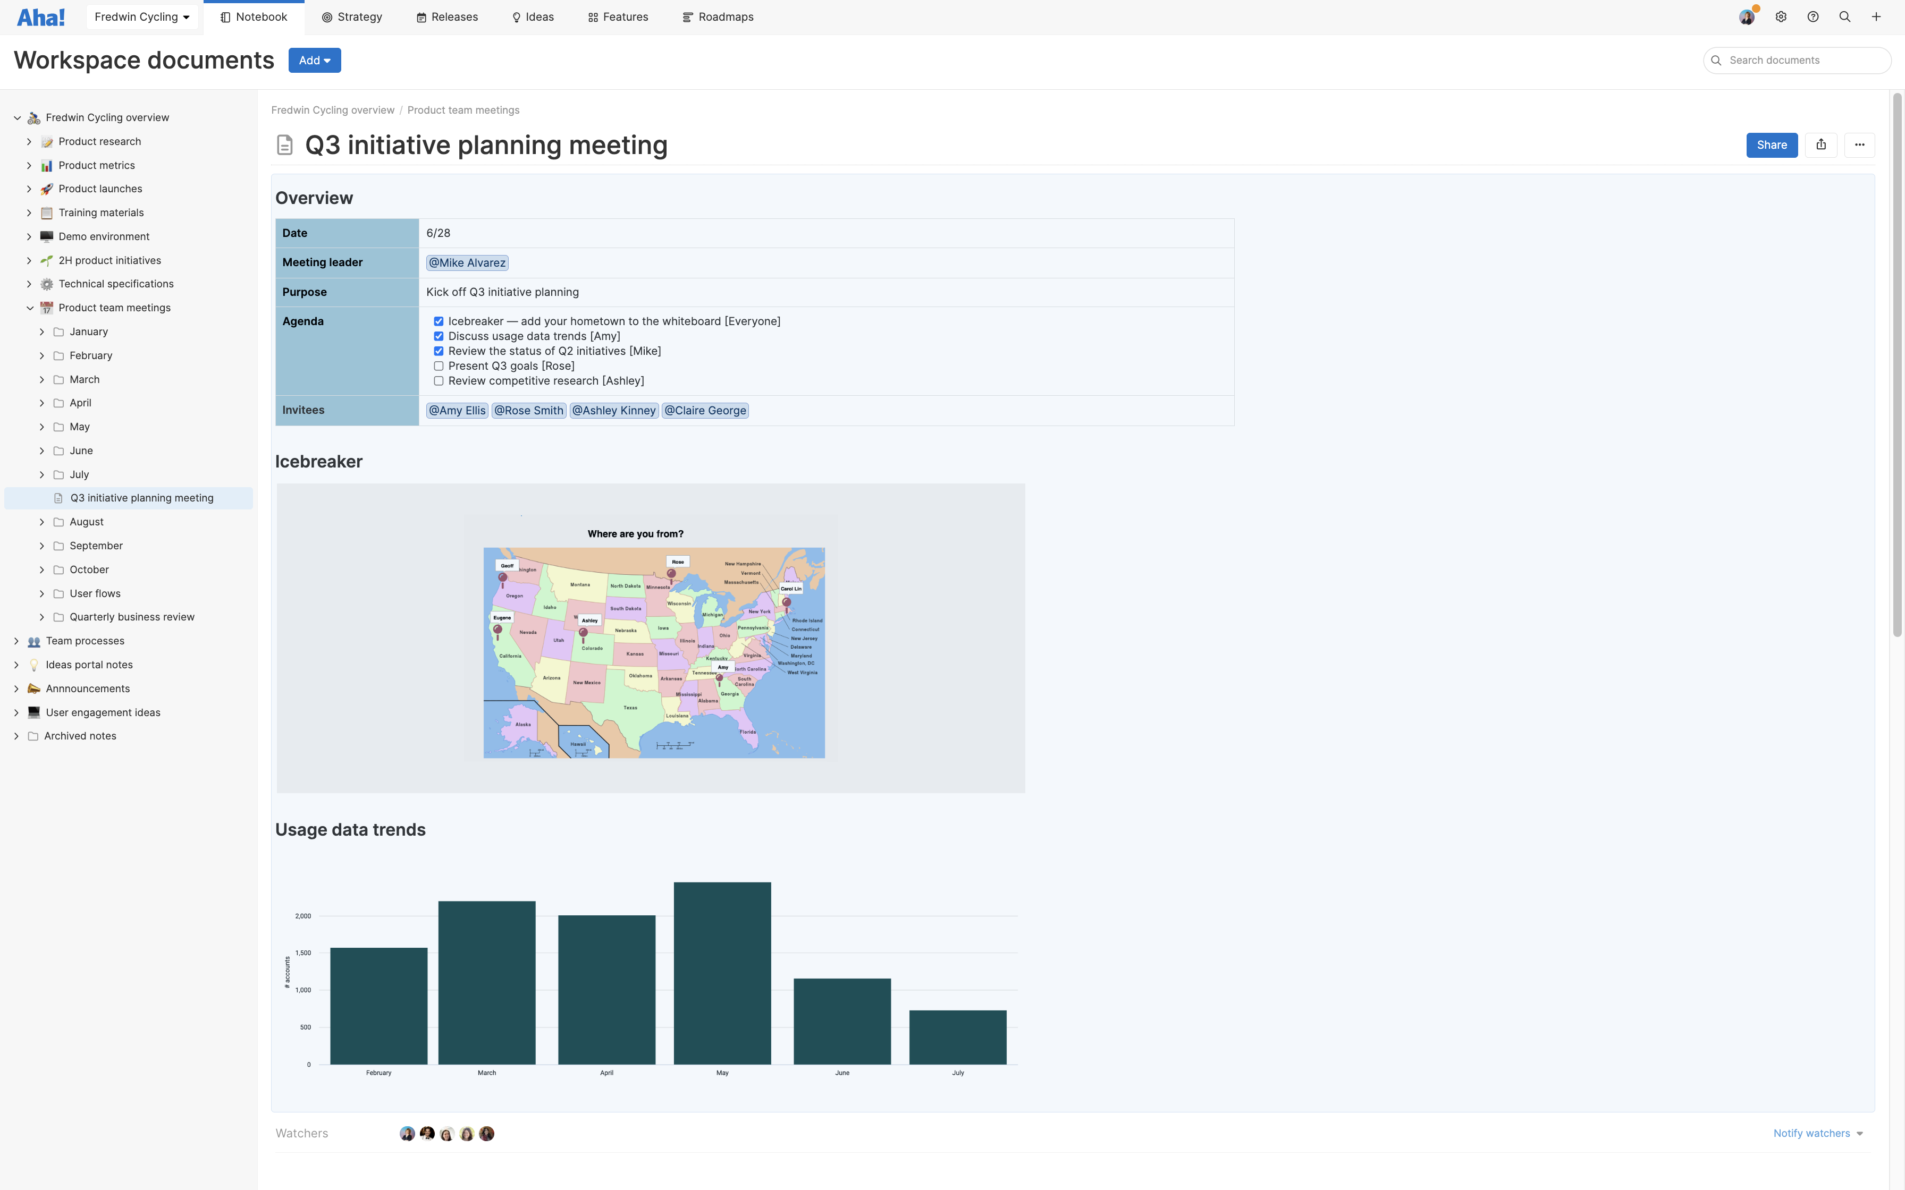The width and height of the screenshot is (1905, 1190).
Task: Check the Review competitive research checkbox
Action: (x=439, y=381)
